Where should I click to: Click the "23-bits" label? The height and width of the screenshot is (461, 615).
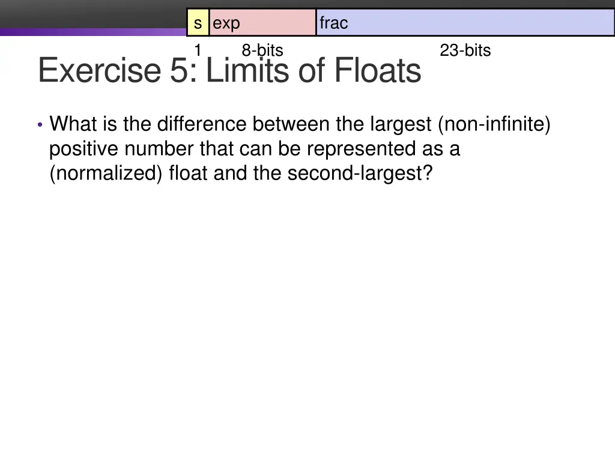click(x=465, y=50)
